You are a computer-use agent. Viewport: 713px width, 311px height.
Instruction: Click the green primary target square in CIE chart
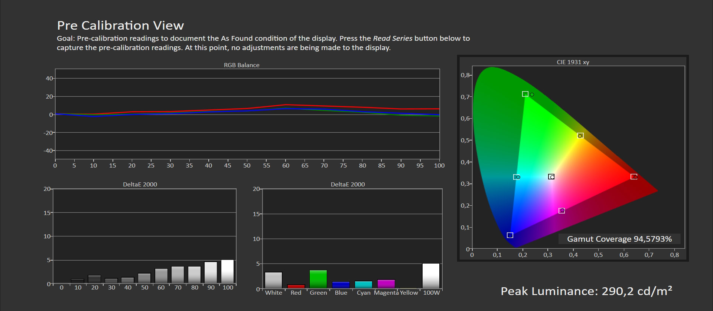525,94
